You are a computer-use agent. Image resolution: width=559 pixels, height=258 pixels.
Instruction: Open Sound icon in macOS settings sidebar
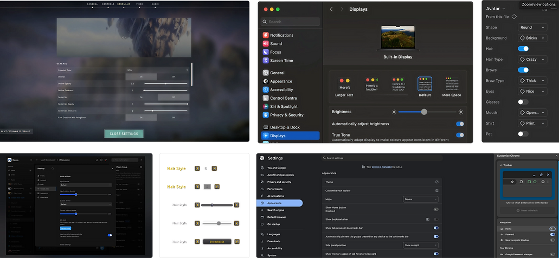(266, 44)
